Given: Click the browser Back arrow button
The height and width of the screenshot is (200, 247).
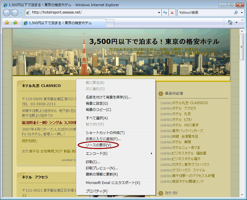Looking at the screenshot, I should pos(7,13).
